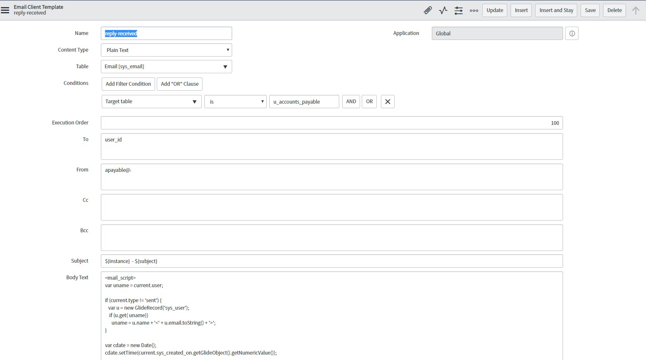Open the Content Type dropdown
The width and height of the screenshot is (646, 360).
(x=166, y=50)
